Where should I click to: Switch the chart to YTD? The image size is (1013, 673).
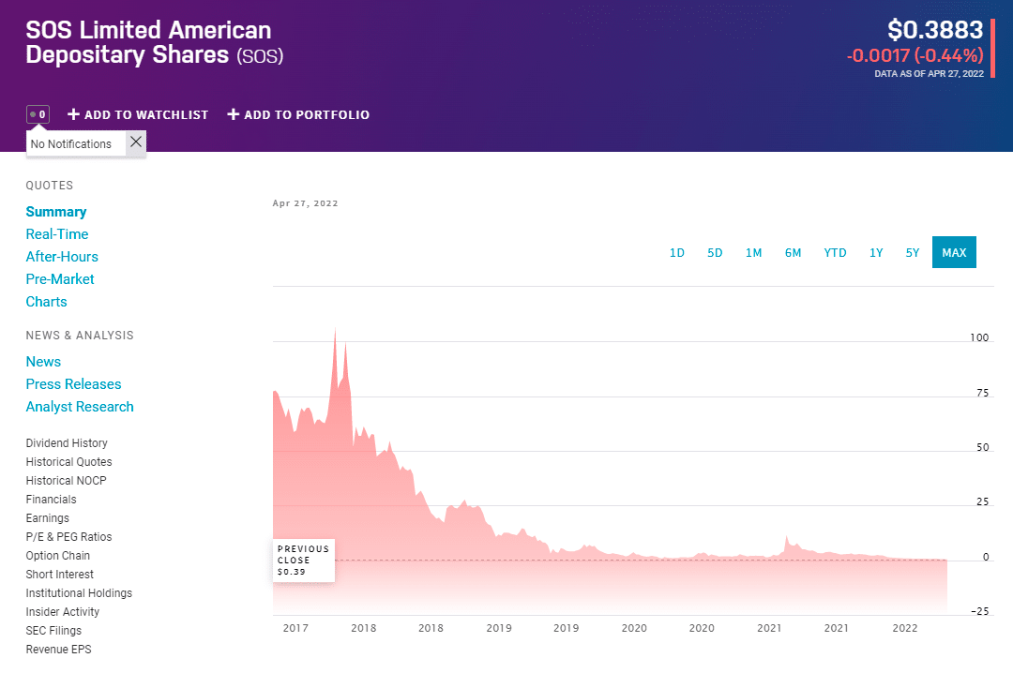tap(835, 252)
